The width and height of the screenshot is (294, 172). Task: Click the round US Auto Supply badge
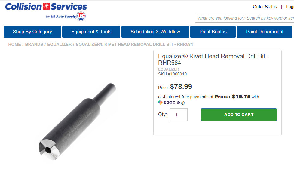[x=81, y=16]
